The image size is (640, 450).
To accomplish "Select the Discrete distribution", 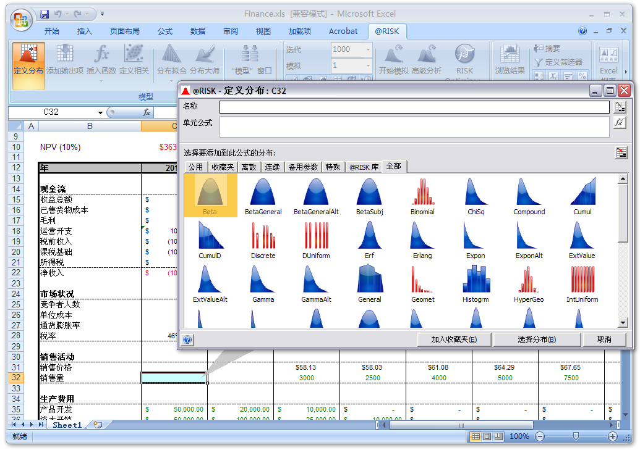I will (263, 240).
